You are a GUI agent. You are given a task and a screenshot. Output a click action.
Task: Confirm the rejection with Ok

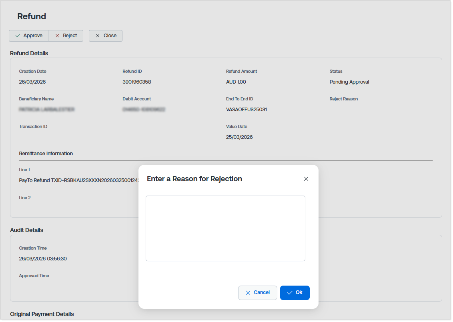295,293
